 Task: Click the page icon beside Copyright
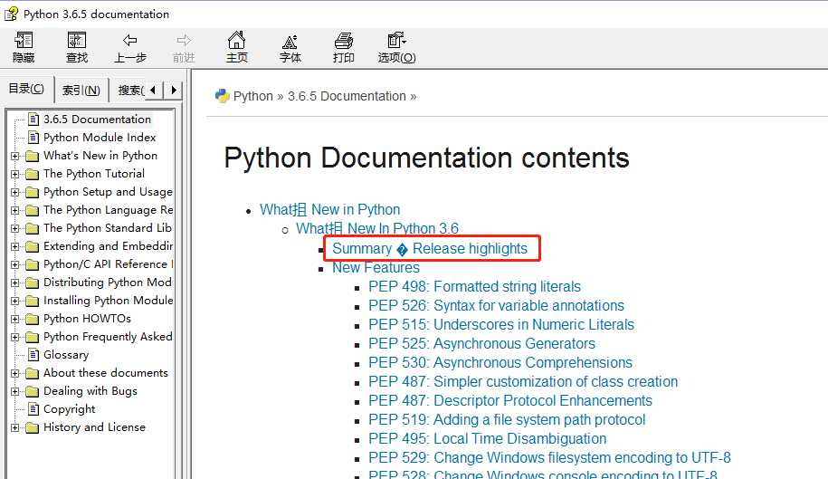click(33, 409)
